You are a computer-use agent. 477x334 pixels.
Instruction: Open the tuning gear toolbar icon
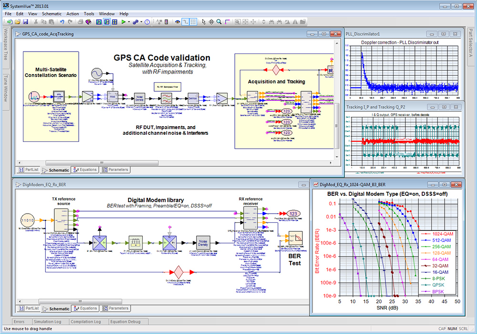(135, 22)
